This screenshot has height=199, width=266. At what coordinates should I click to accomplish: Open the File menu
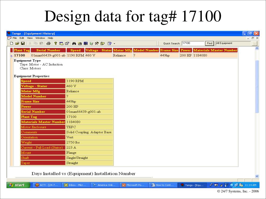pos(15,38)
